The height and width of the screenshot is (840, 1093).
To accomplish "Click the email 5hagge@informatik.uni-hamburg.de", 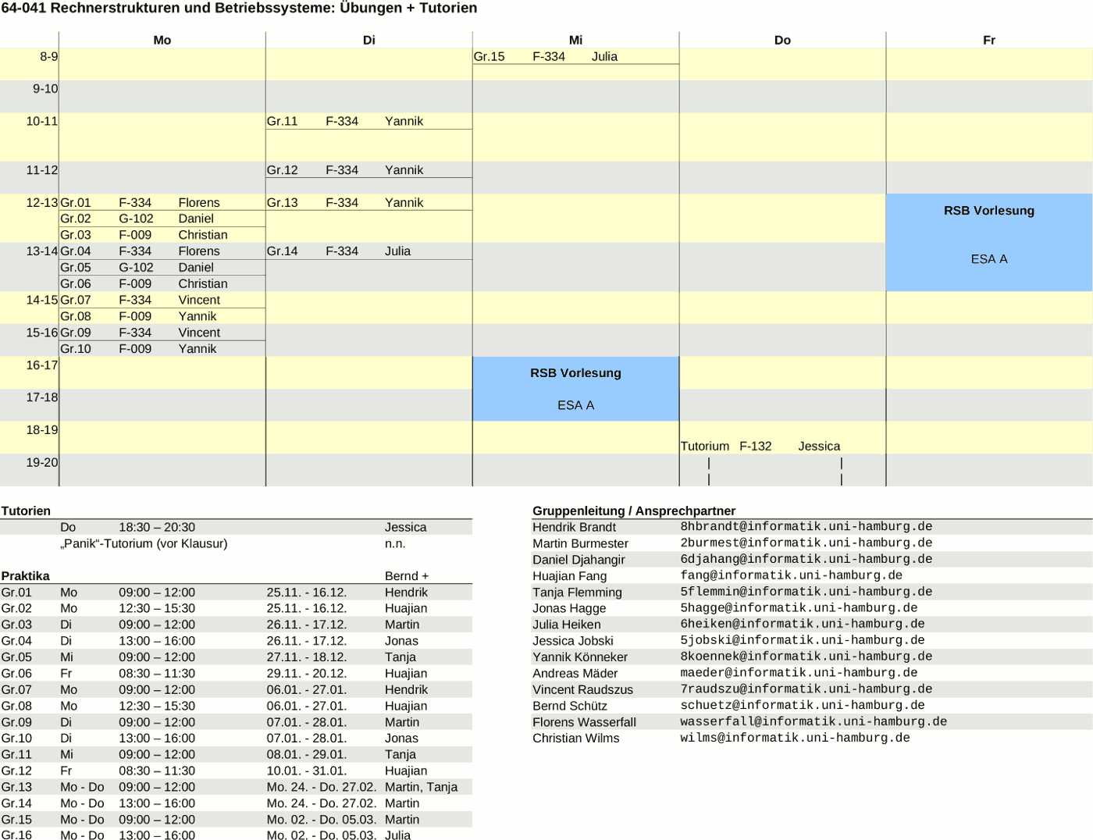I will click(799, 608).
